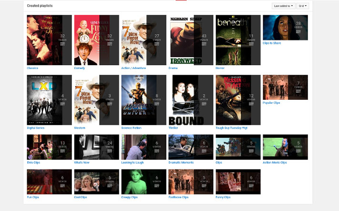Open the Clips to Share playlist thumbnail
The width and height of the screenshot is (339, 211).
click(x=286, y=28)
